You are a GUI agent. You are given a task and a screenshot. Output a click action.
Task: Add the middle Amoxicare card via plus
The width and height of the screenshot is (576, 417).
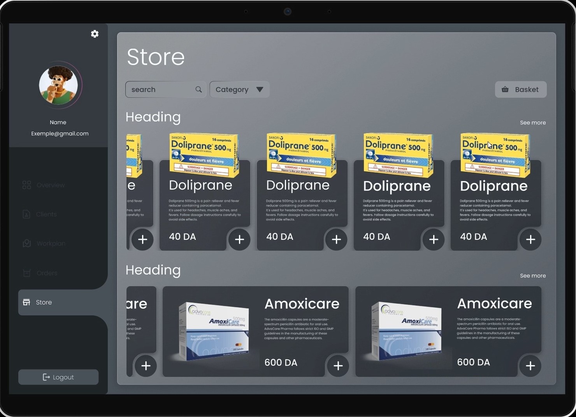click(338, 366)
